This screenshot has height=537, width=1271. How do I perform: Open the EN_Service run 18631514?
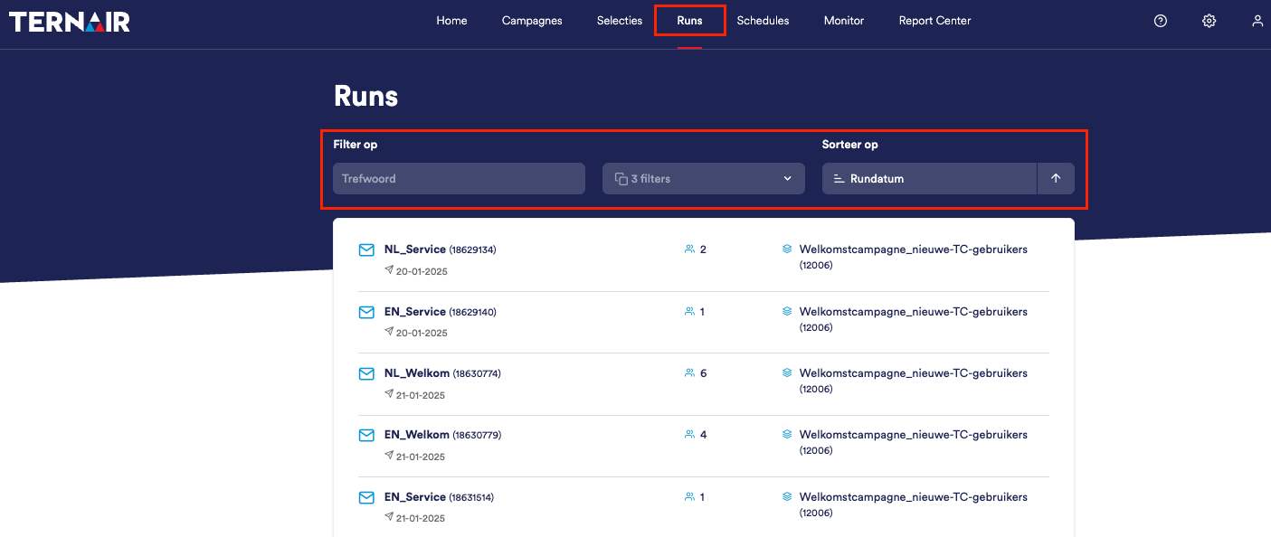click(415, 497)
